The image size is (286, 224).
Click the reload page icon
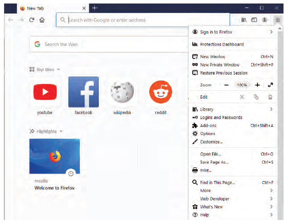click(x=32, y=19)
